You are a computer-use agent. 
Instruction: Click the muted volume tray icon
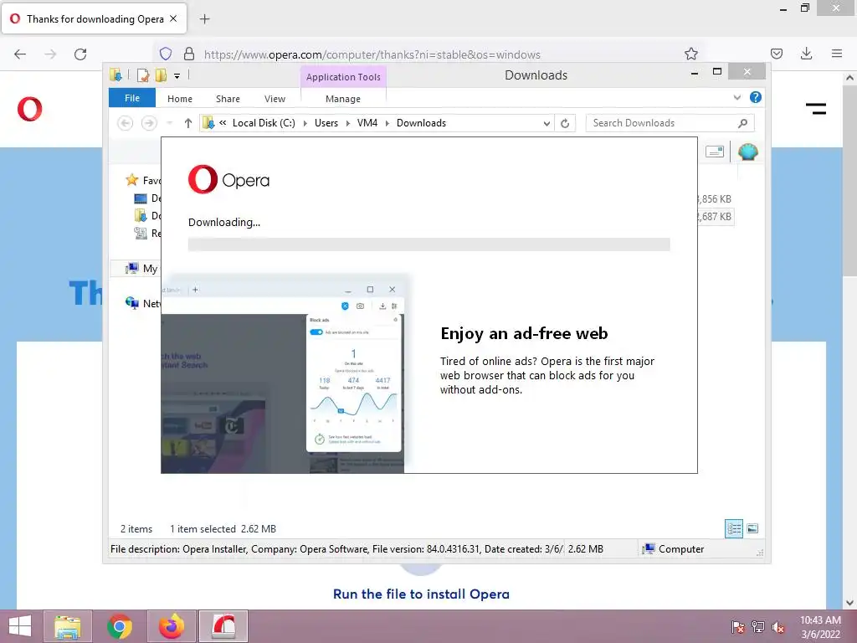(x=778, y=627)
